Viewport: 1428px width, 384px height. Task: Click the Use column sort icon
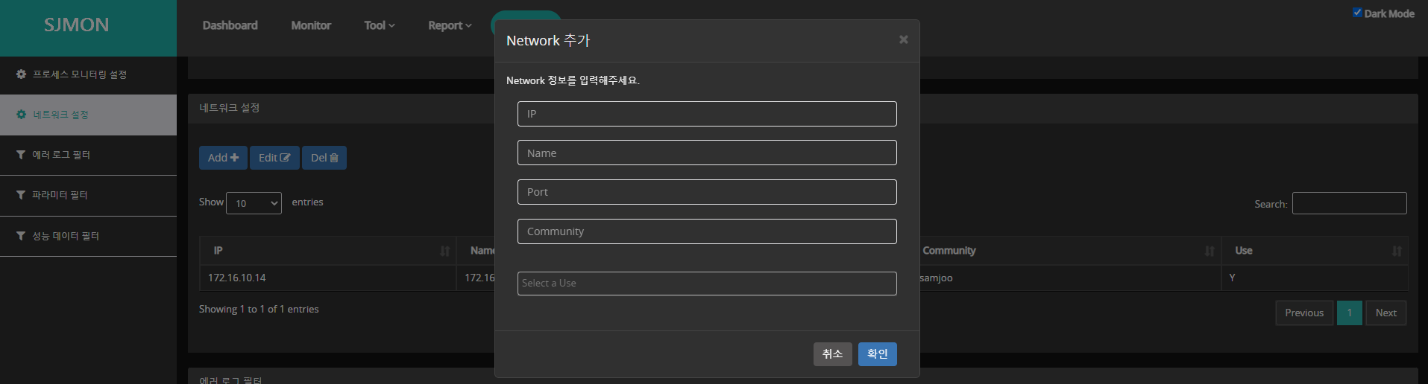(x=1397, y=251)
